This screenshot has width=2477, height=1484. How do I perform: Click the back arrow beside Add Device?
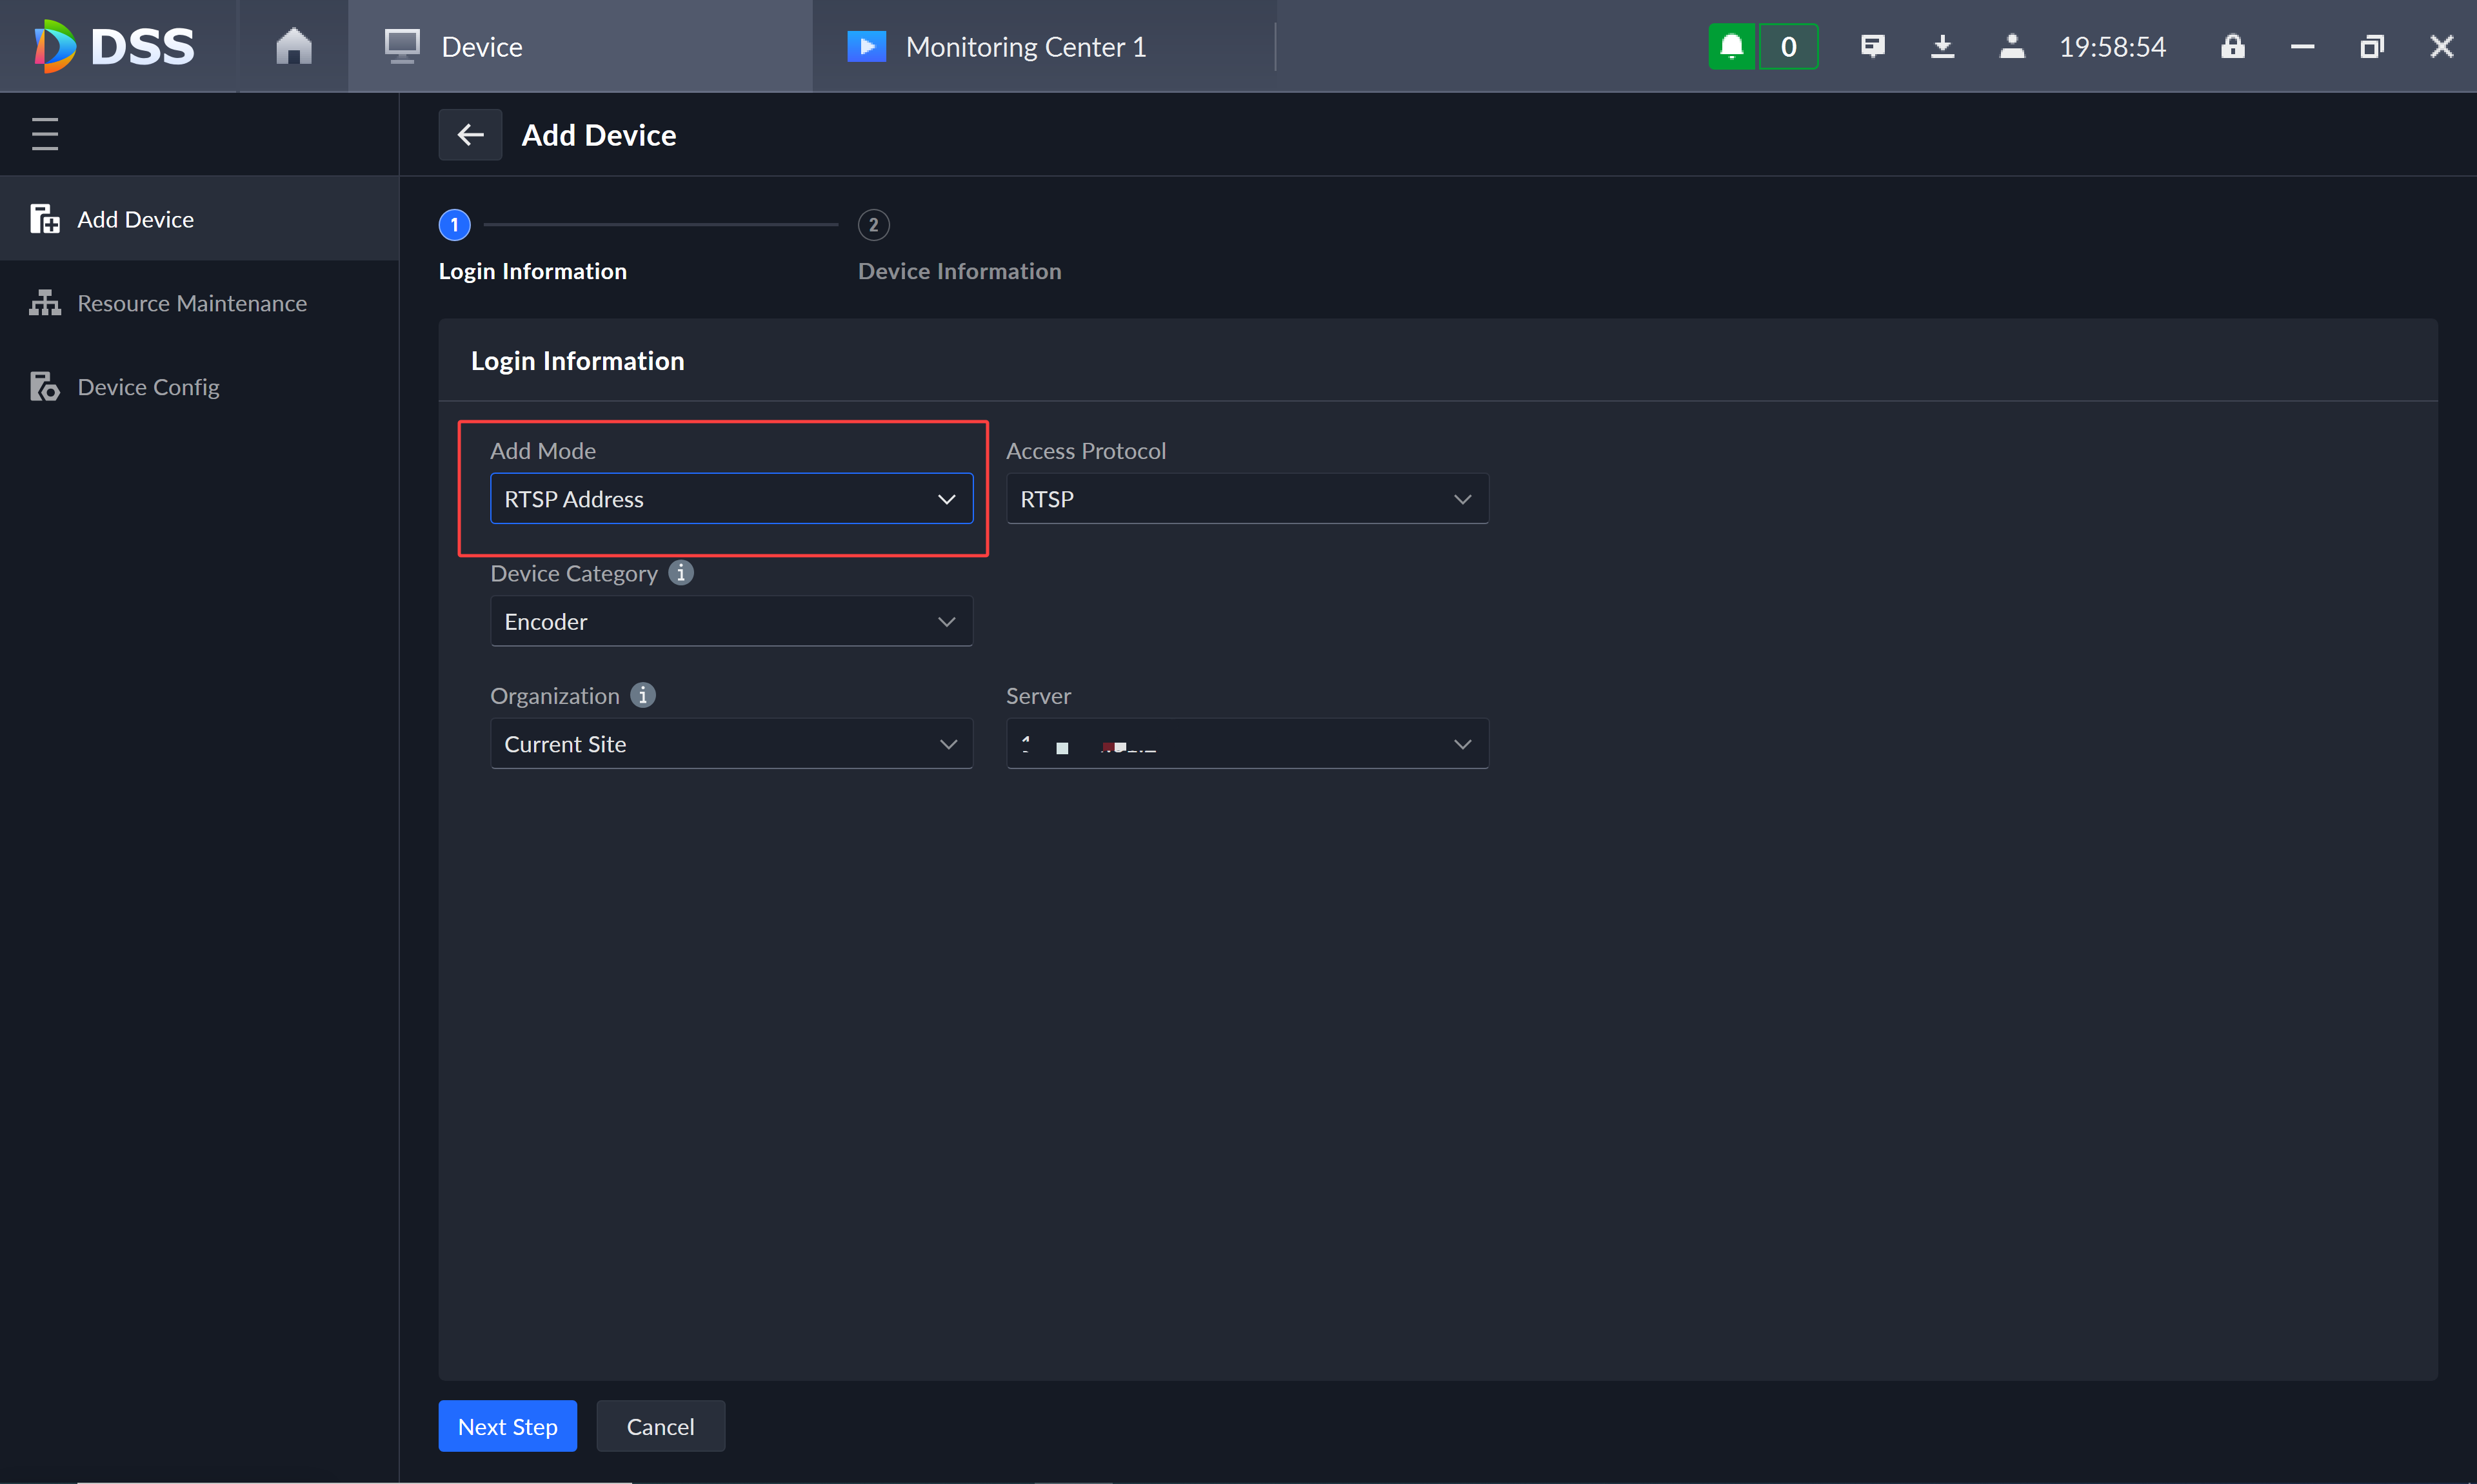coord(470,134)
